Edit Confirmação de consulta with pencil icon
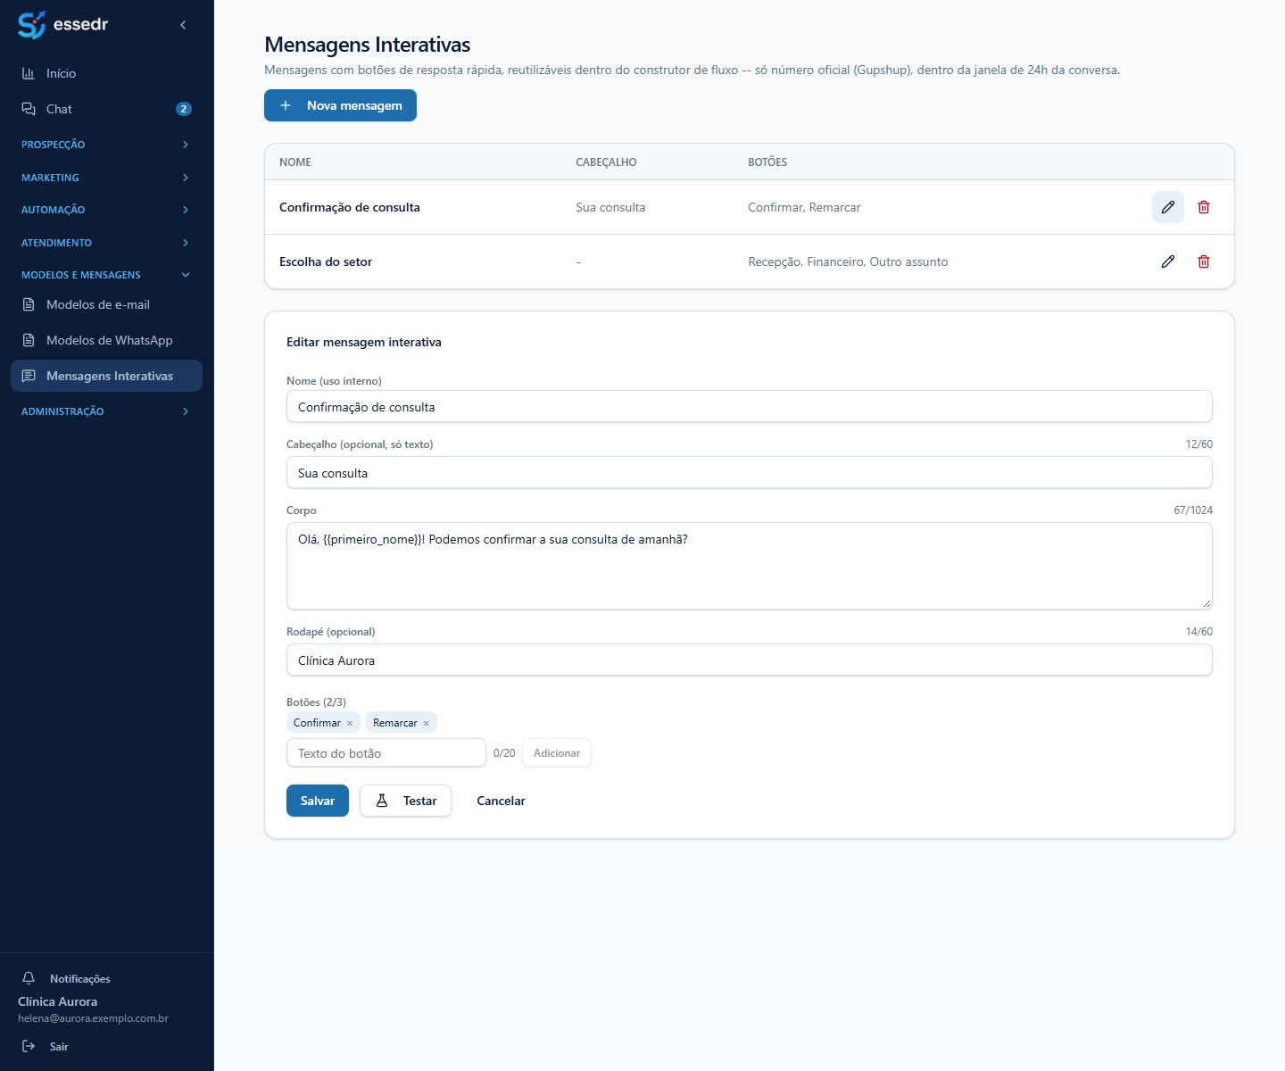This screenshot has width=1285, height=1071. click(1168, 207)
